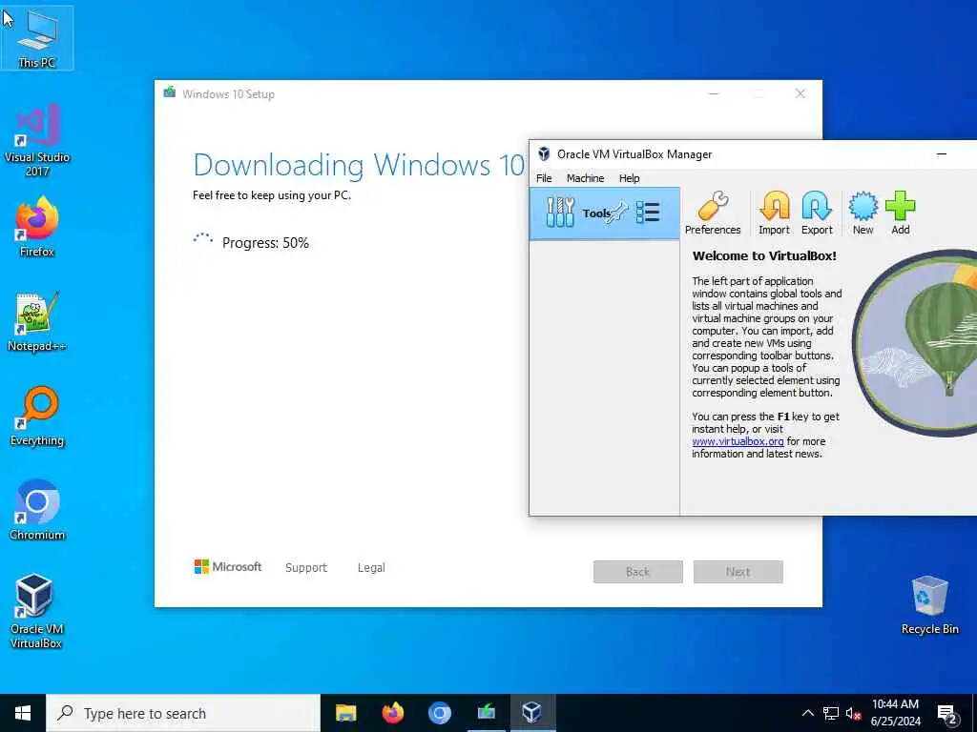Close the Windows 10 Setup window
The height and width of the screenshot is (732, 977).
click(x=800, y=94)
